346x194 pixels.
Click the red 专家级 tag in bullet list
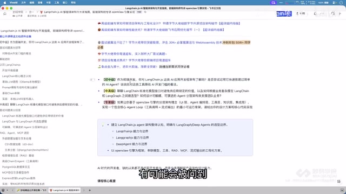[109, 102]
